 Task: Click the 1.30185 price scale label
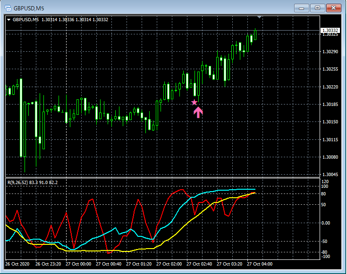[x=330, y=105]
